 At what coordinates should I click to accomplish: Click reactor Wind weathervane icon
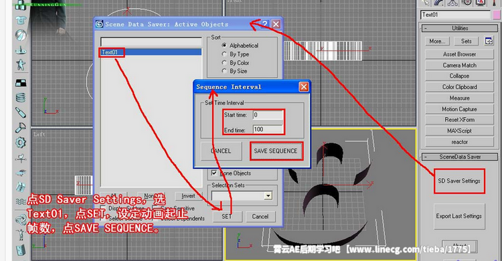(21, 158)
